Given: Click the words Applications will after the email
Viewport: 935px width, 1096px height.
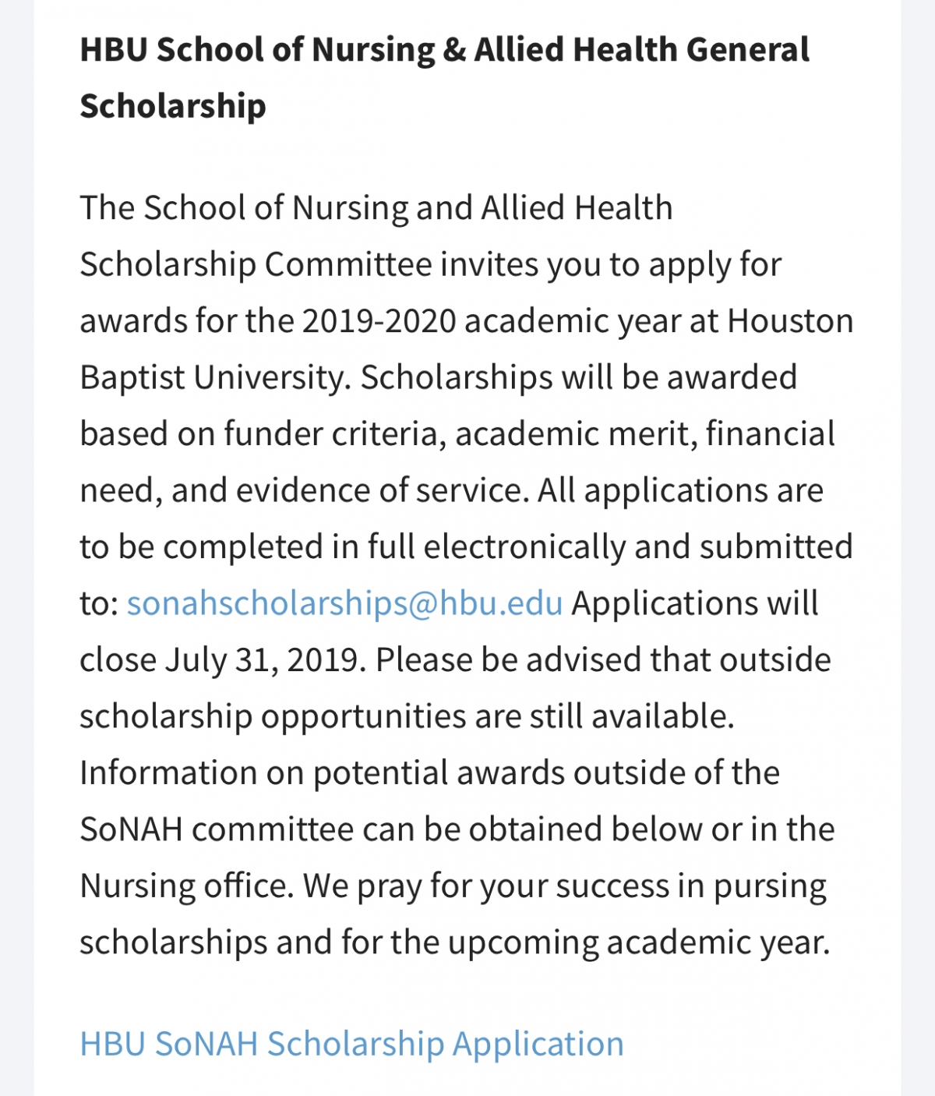Looking at the screenshot, I should (x=695, y=604).
